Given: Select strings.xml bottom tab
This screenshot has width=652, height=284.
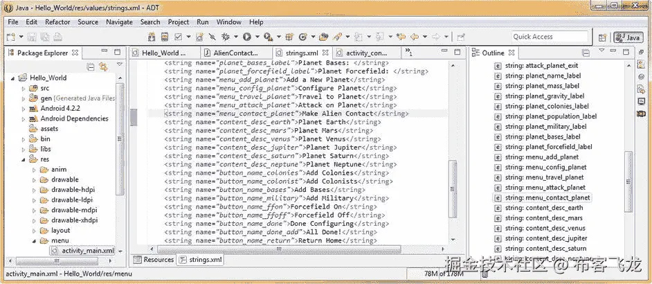Looking at the screenshot, I should [x=201, y=260].
